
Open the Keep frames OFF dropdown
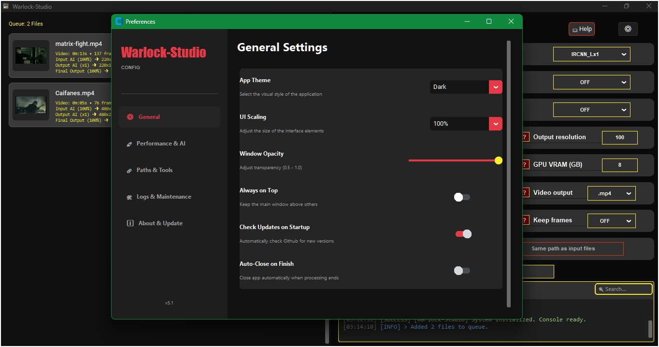[x=612, y=221]
